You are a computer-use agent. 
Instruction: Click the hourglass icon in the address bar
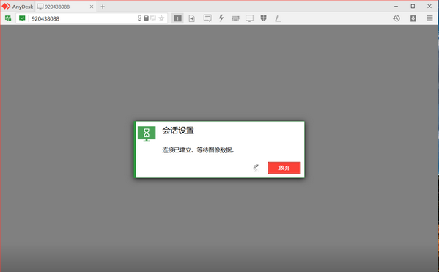point(139,18)
